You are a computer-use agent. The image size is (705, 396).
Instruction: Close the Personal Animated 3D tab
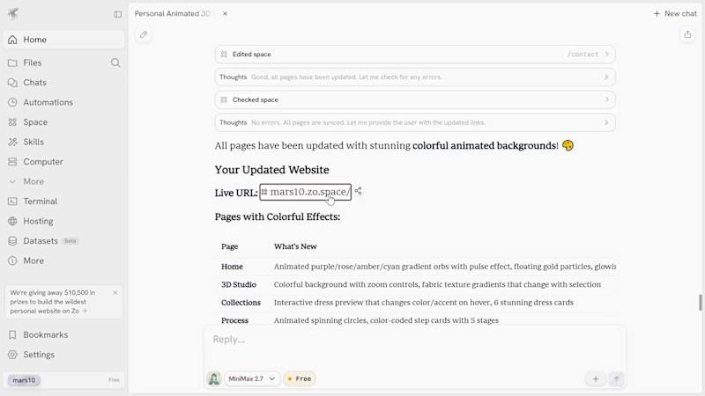point(225,14)
